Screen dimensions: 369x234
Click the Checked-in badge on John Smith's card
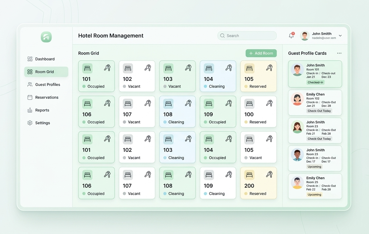tap(315, 83)
